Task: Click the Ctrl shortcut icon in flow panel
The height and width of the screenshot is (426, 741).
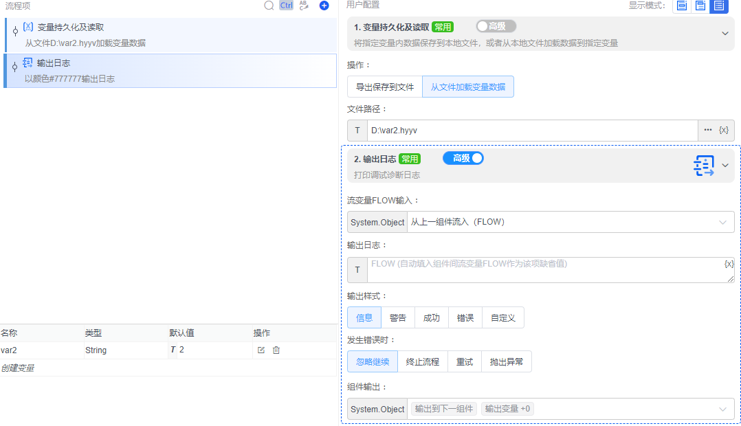Action: (x=287, y=5)
